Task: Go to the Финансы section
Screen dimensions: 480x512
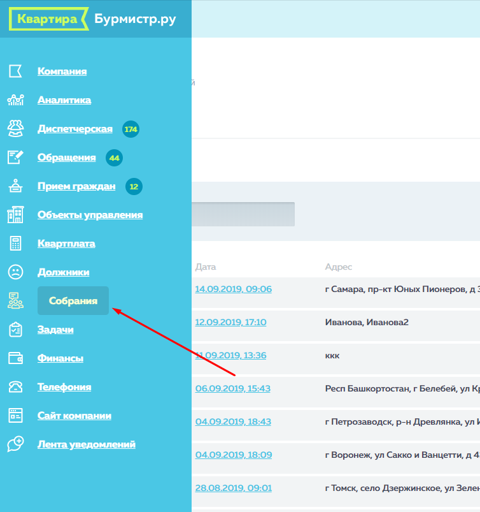Action: 60,358
